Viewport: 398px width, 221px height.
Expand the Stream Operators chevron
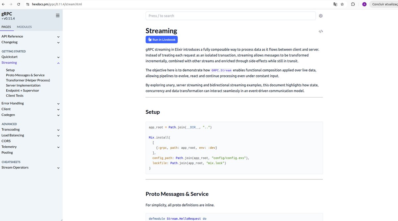[x=58, y=168]
